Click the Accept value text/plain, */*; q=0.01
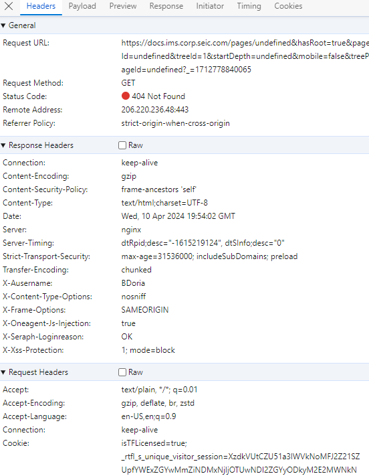Screen dimensions: 369x476 160,390
